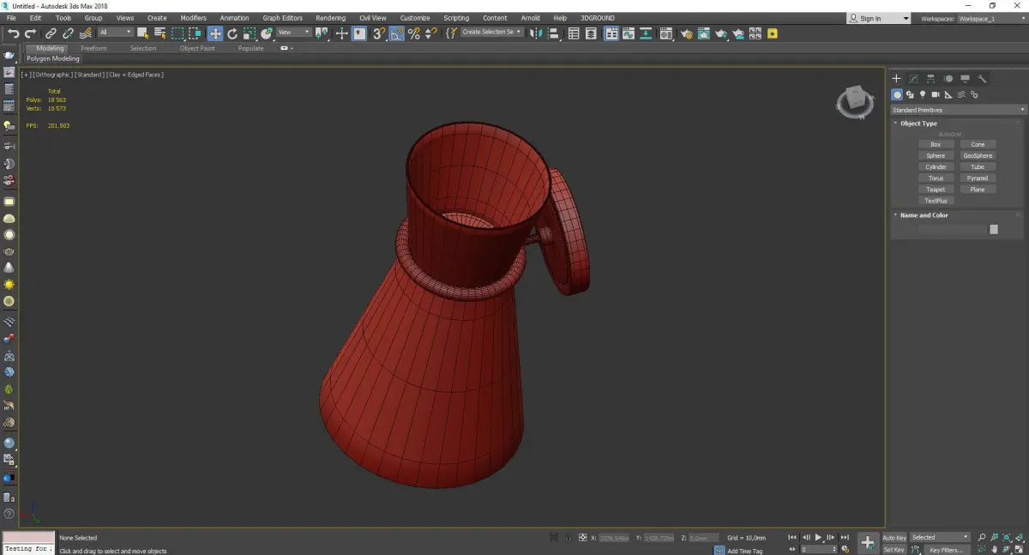Toggle the Auto Key animation mode
This screenshot has height=555, width=1029.
(894, 538)
